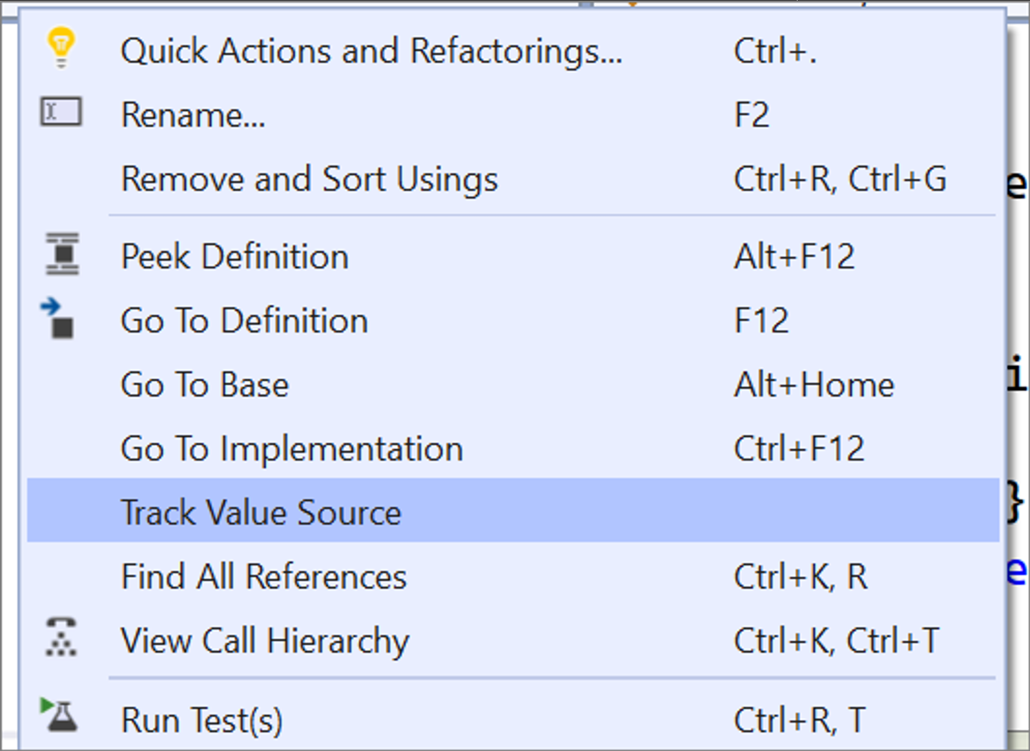Choose the Peek Definition menu label
Image resolution: width=1030 pixels, height=751 pixels.
coord(234,256)
